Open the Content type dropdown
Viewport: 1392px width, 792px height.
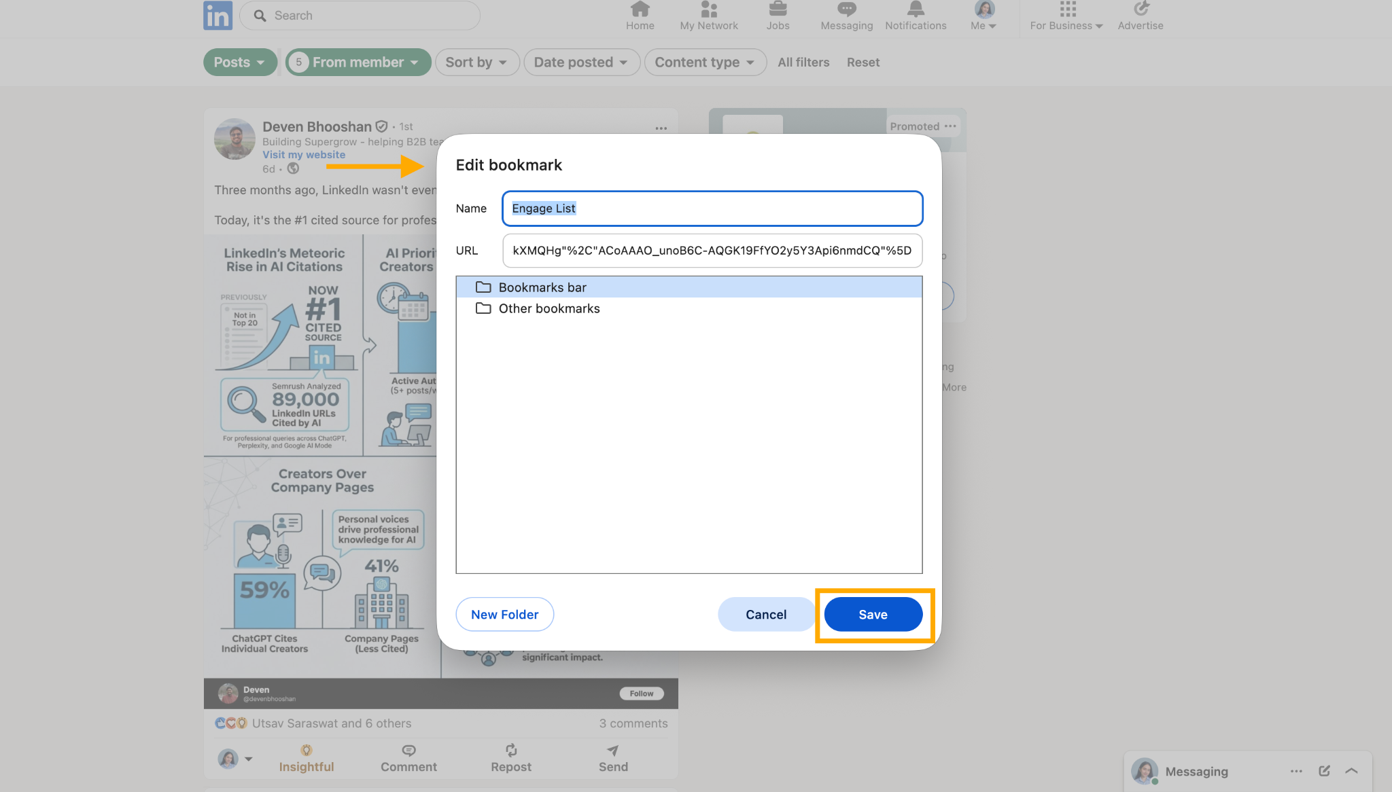706,62
